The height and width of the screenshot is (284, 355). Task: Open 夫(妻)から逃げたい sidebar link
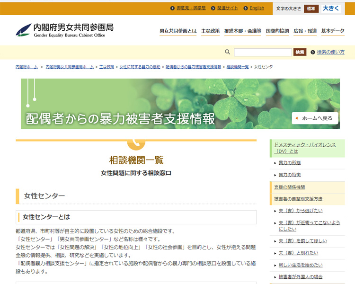click(x=301, y=211)
